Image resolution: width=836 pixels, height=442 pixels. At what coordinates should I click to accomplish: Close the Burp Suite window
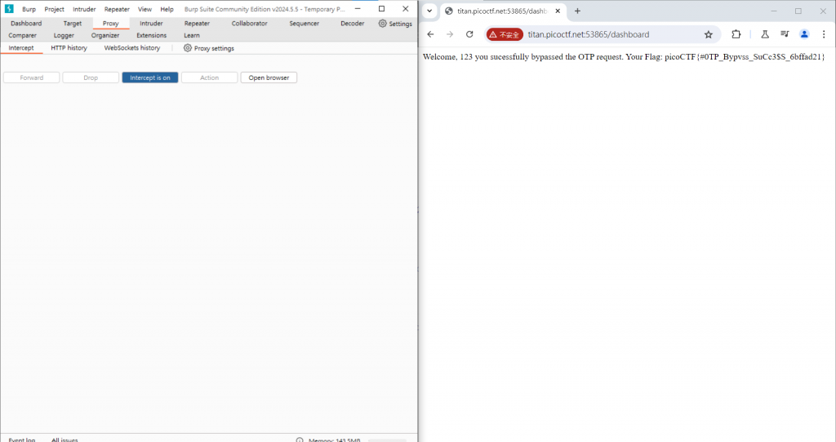pyautogui.click(x=406, y=8)
